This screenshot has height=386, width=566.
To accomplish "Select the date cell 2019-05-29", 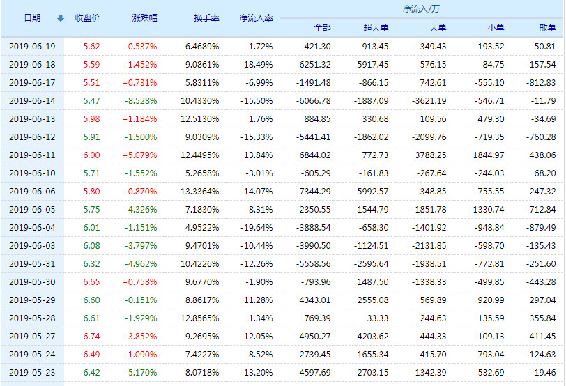I will [32, 300].
